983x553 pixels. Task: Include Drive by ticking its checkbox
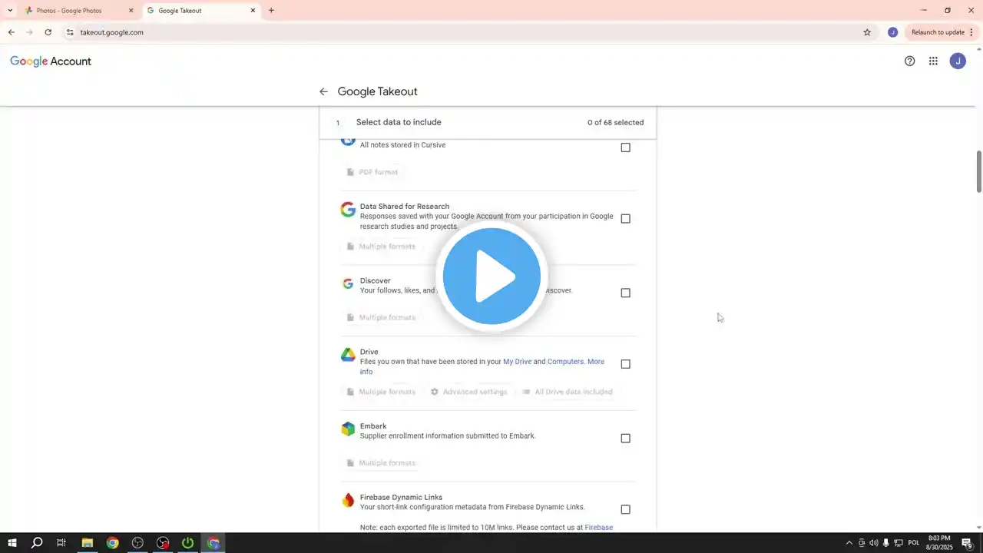click(x=625, y=364)
